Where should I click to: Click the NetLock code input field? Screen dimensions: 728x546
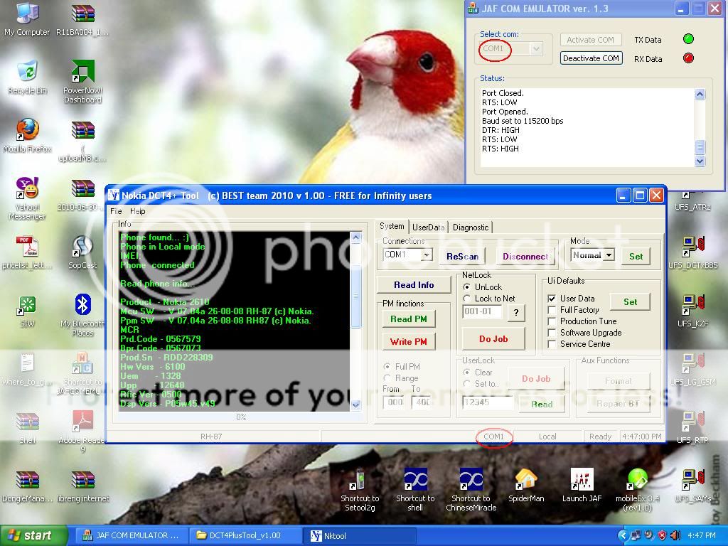pyautogui.click(x=482, y=312)
